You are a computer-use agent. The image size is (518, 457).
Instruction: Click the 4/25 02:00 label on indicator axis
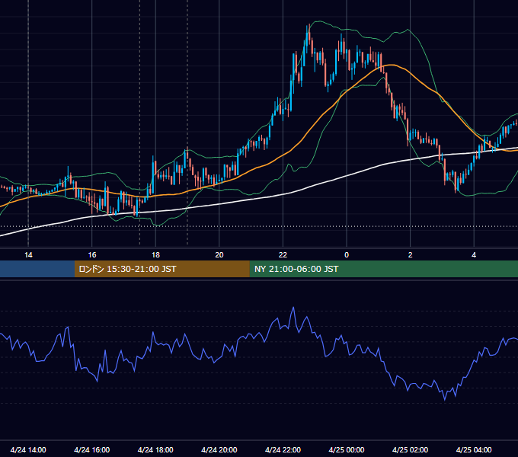coord(410,449)
